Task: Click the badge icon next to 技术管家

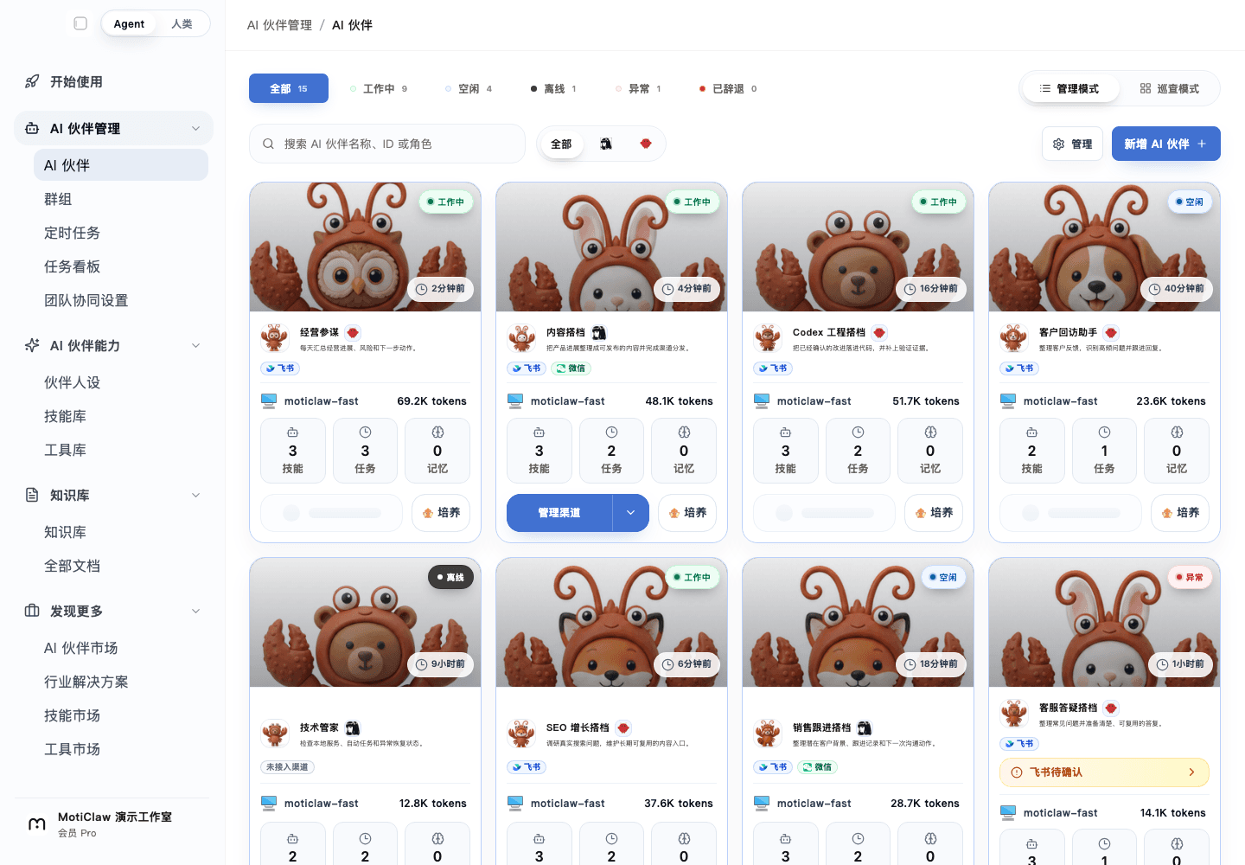Action: (353, 727)
